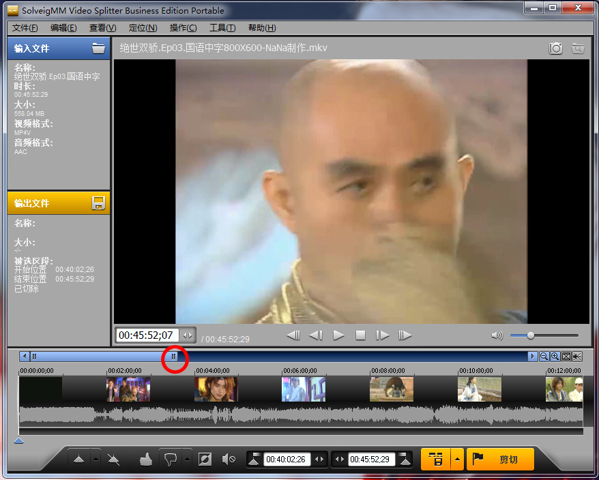Image resolution: width=599 pixels, height=480 pixels.
Task: Click the 剪切 trim button
Action: click(500, 459)
